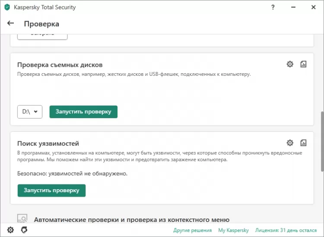Open the Другие решения link
Image resolution: width=324 pixels, height=237 pixels.
(192, 230)
